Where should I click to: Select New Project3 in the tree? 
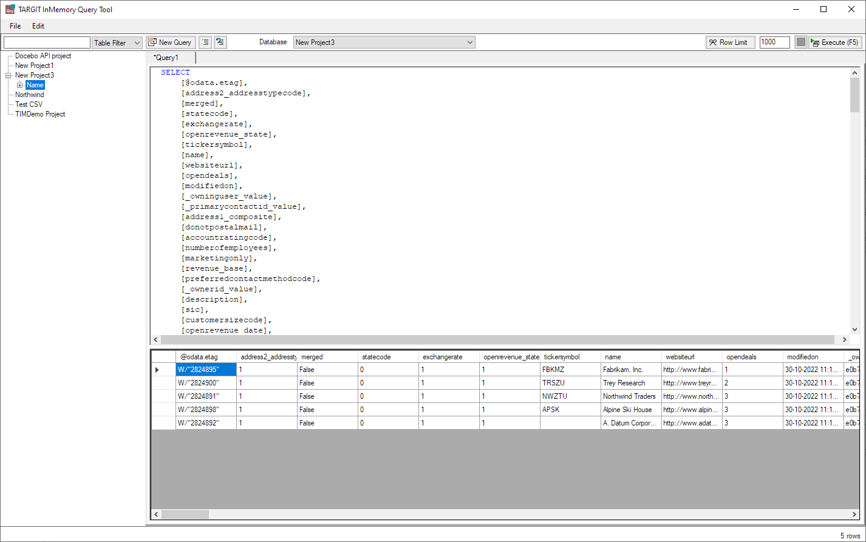point(35,75)
